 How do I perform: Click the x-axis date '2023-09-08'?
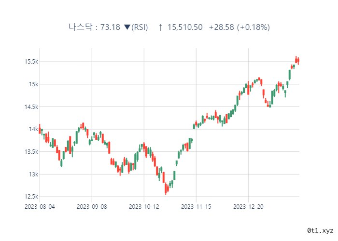pyautogui.click(x=92, y=207)
